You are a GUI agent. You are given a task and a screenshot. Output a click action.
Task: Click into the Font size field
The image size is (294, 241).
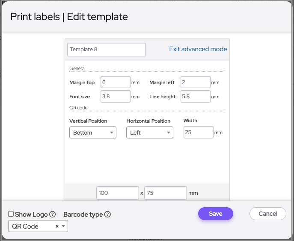click(x=116, y=97)
